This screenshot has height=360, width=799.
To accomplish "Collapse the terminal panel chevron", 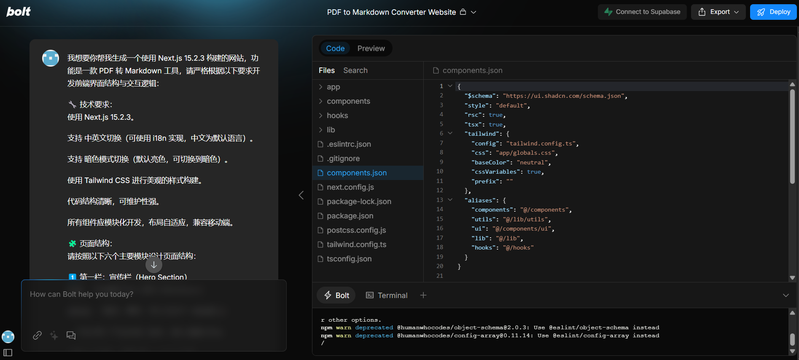I will pyautogui.click(x=786, y=296).
